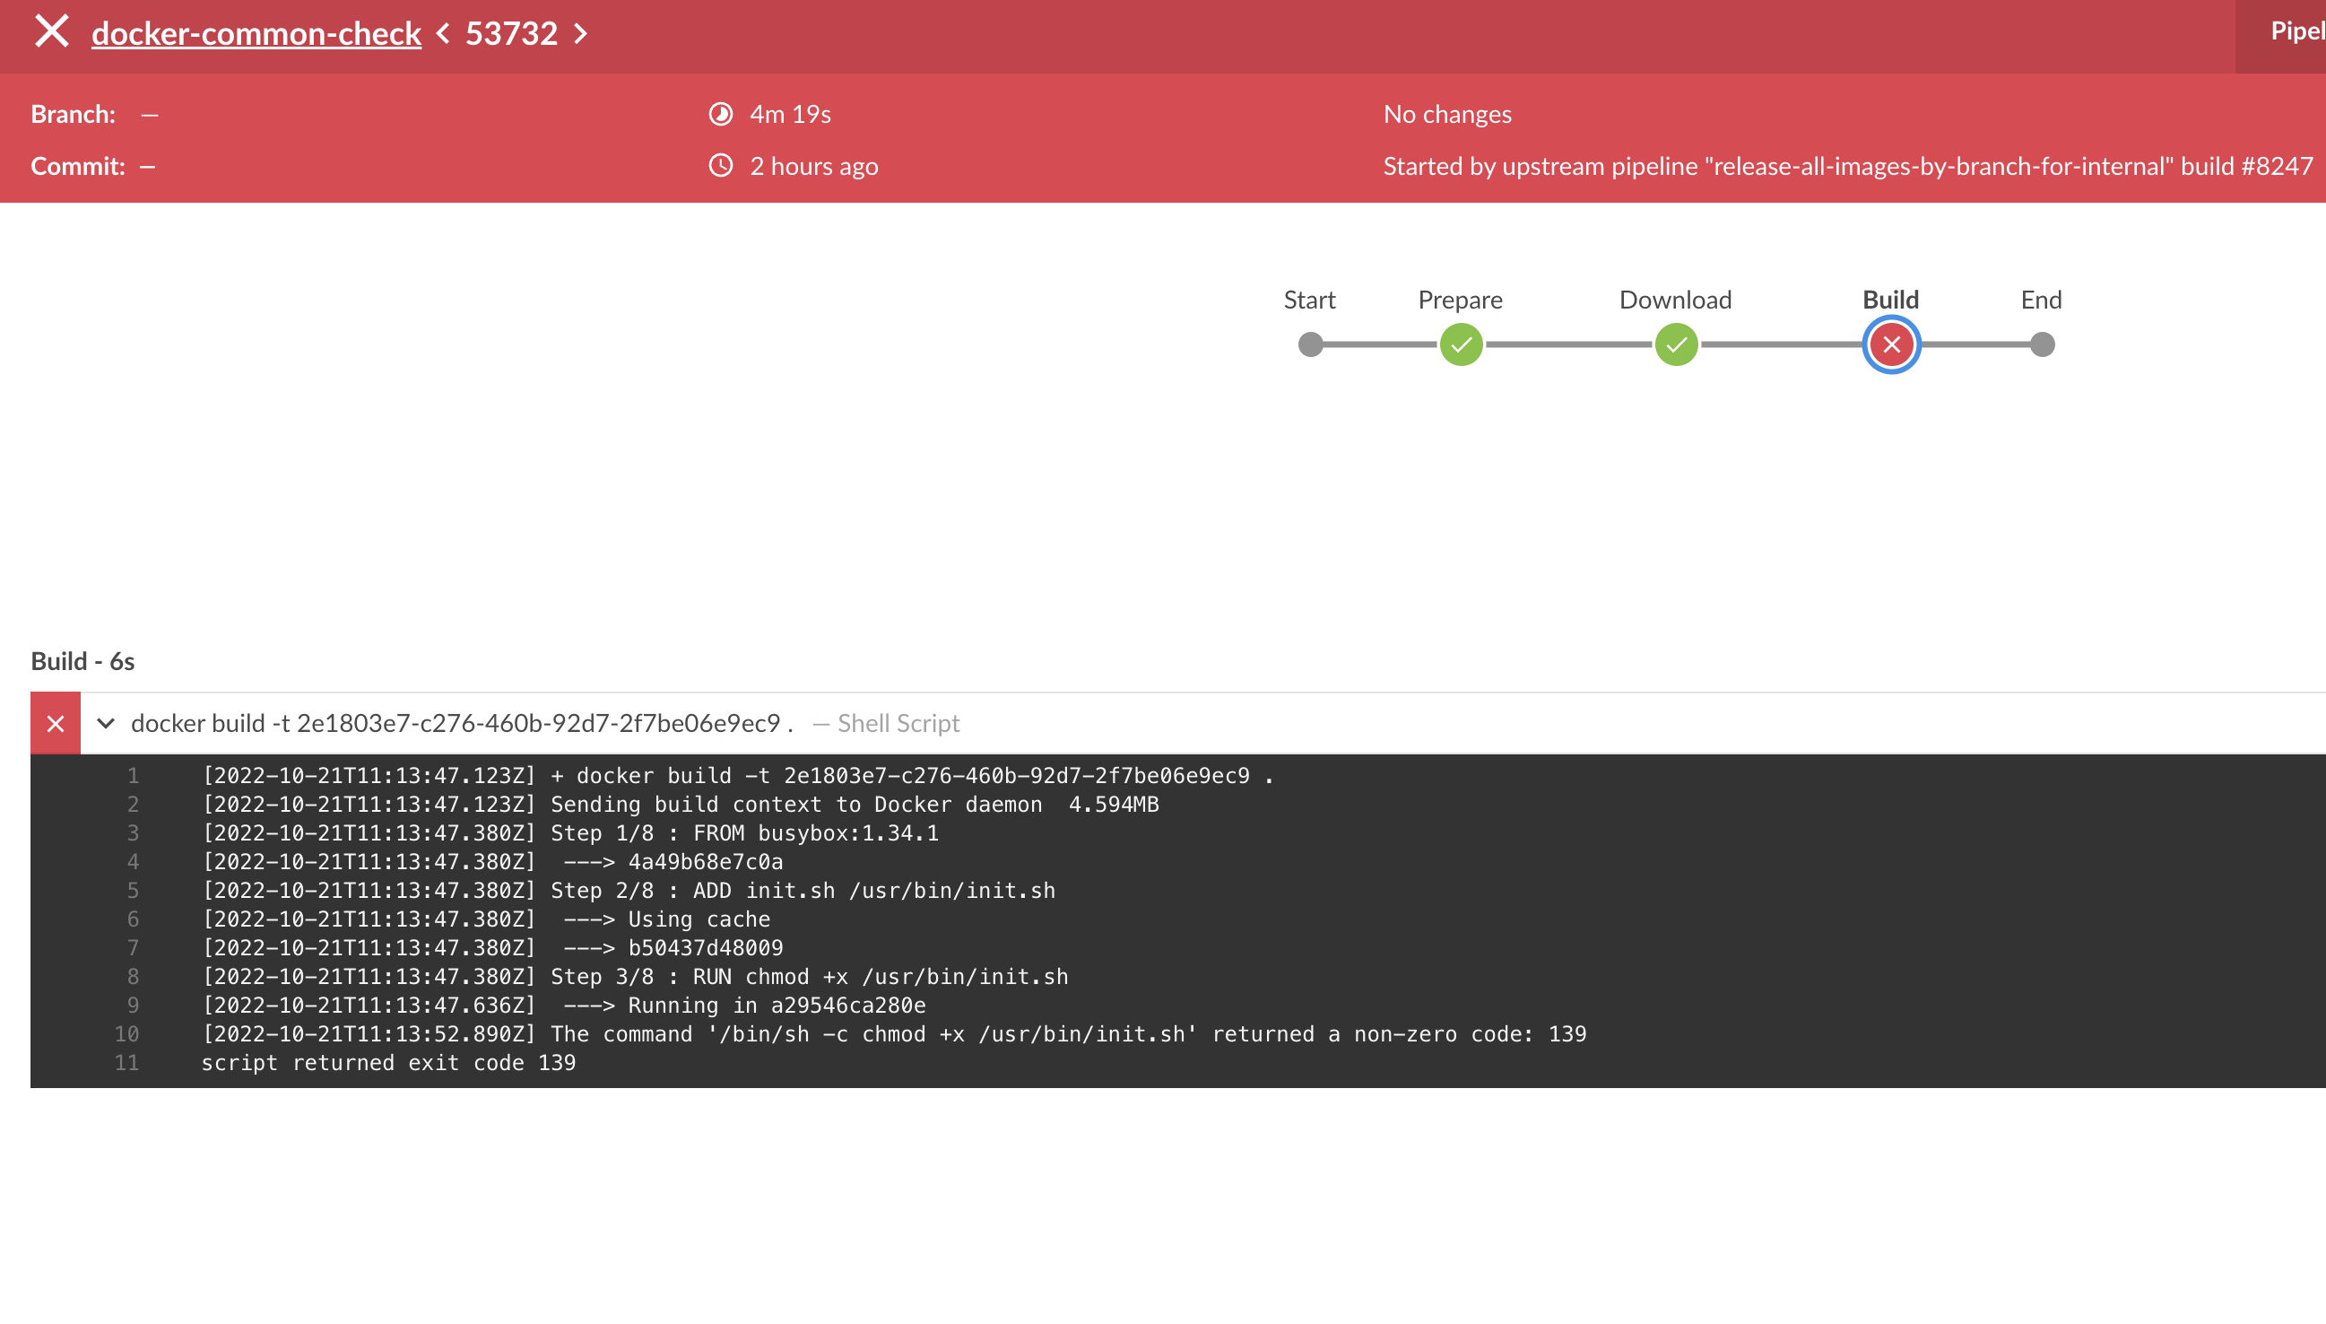Click the upstream pipeline build #8247 text
Viewport: 2326px width, 1324px height.
click(x=1845, y=165)
